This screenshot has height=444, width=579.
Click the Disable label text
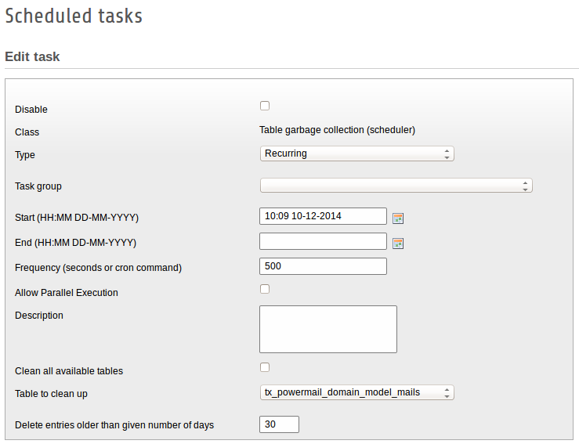click(31, 110)
